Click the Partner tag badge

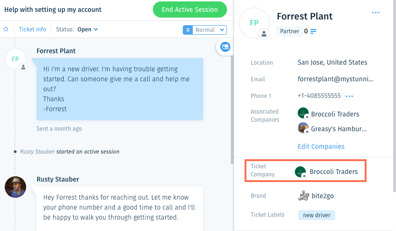[290, 31]
